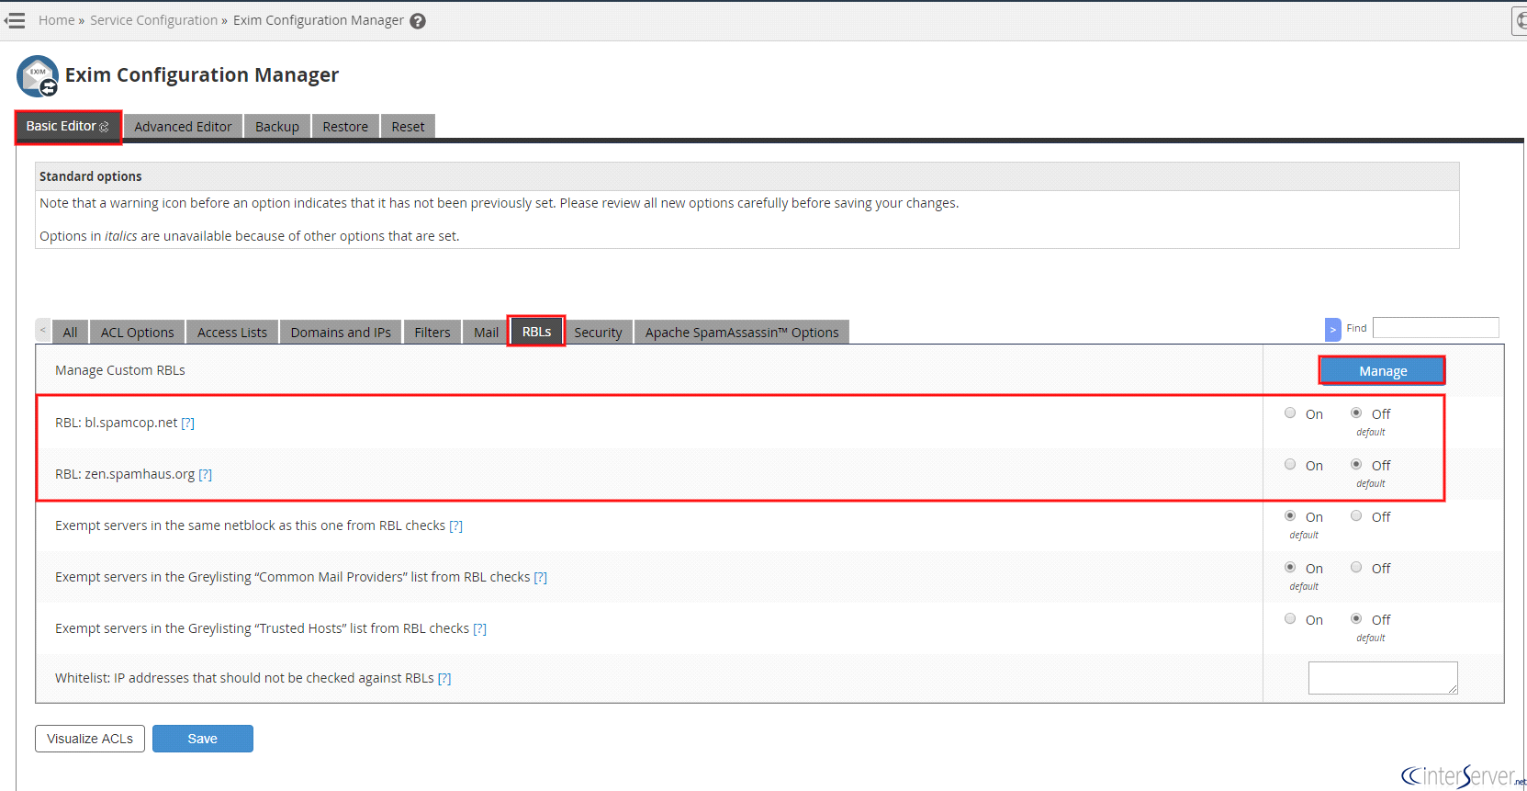Click the Visualize ACLs button
This screenshot has width=1527, height=791.
[x=90, y=739]
